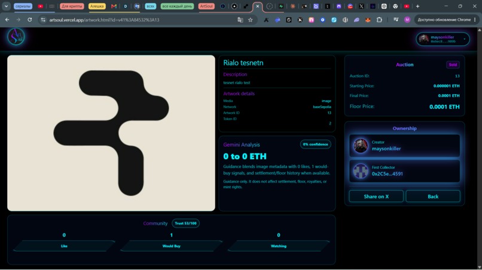Click the blue arrow extension icon
This screenshot has width=482, height=270.
277,20
